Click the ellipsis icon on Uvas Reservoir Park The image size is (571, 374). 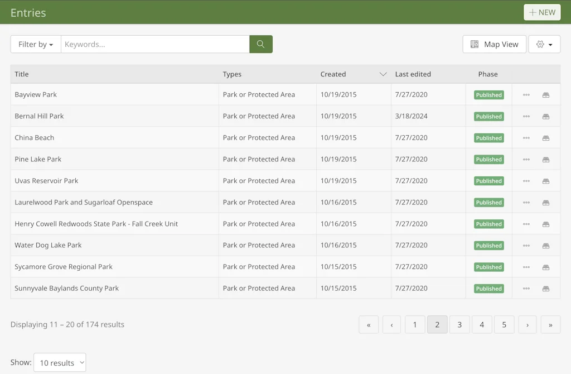pos(526,180)
